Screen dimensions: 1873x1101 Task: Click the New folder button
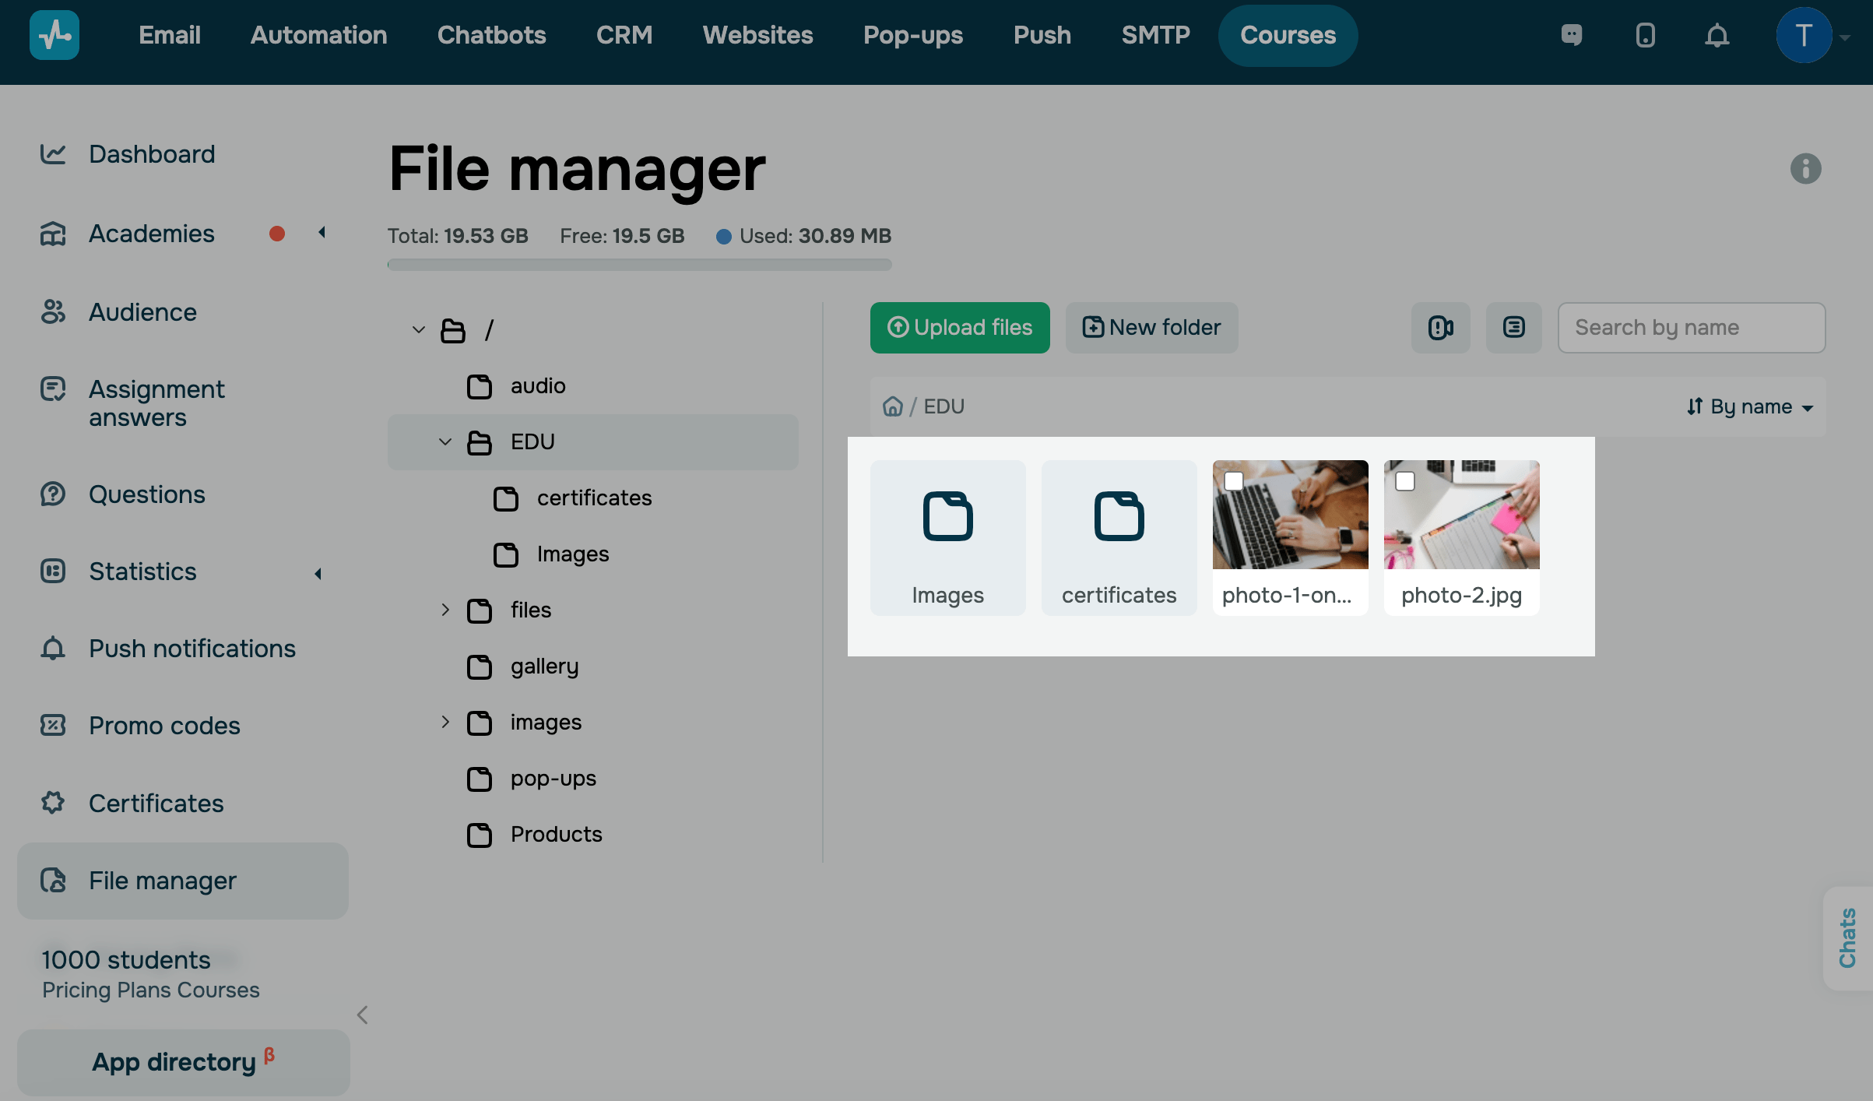pos(1151,328)
